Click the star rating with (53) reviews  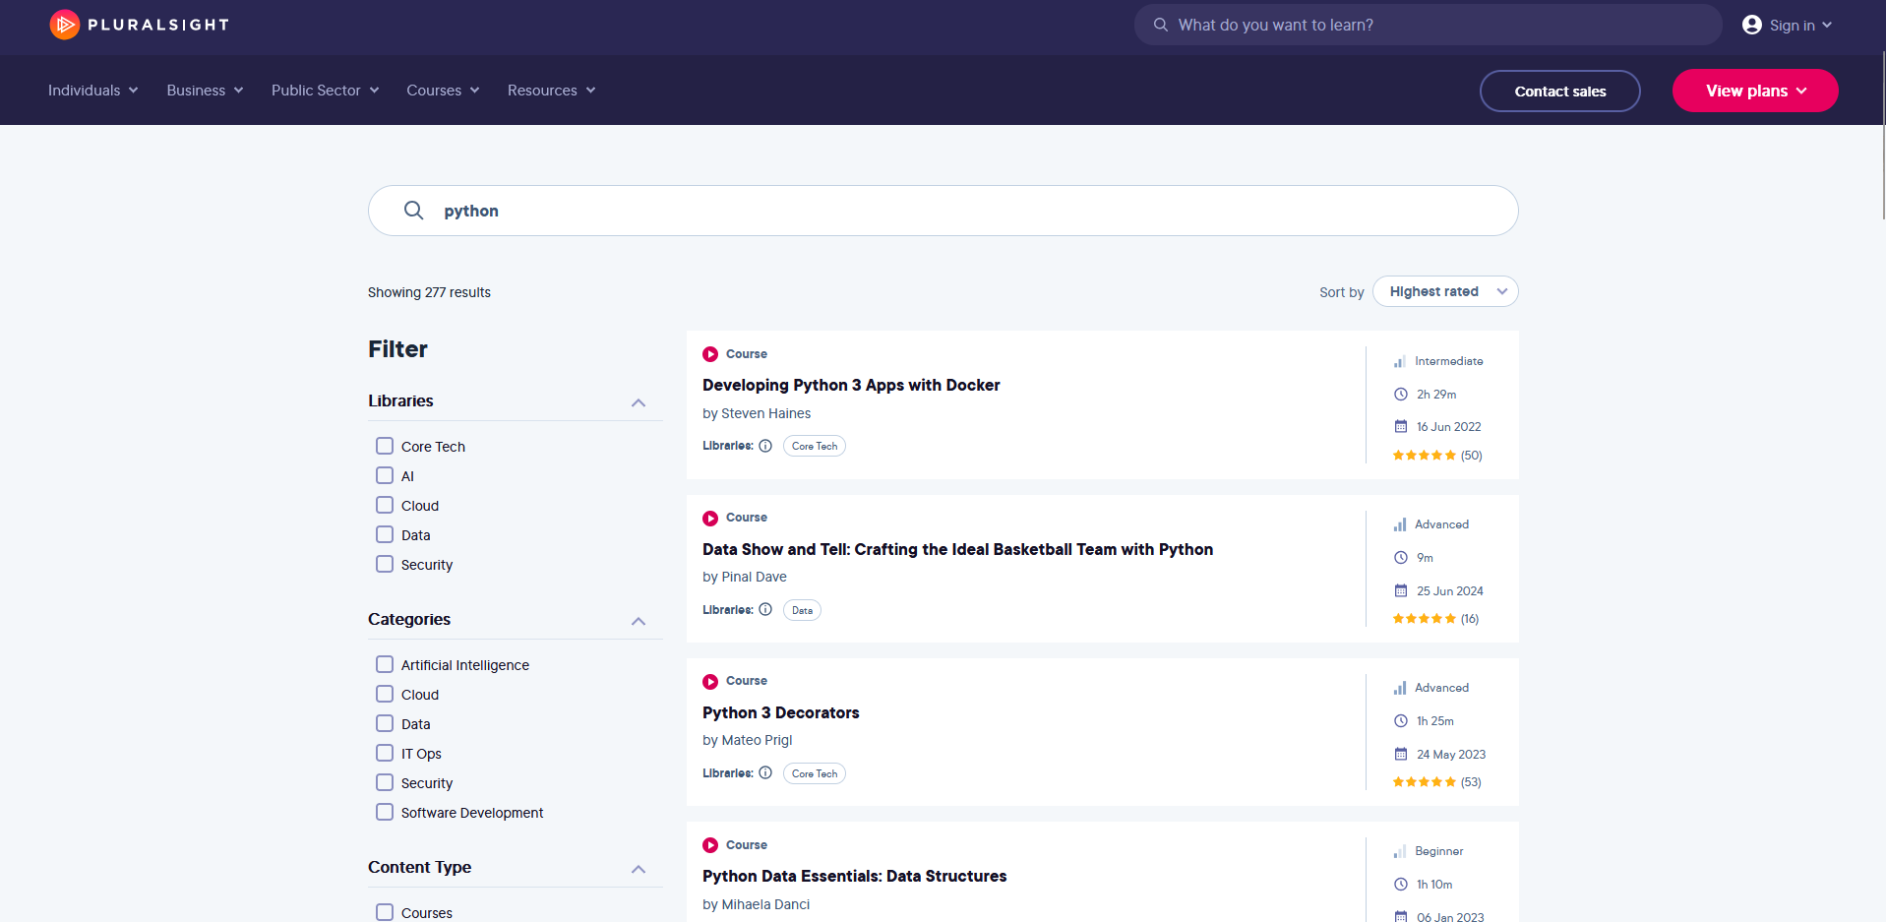coord(1437,782)
